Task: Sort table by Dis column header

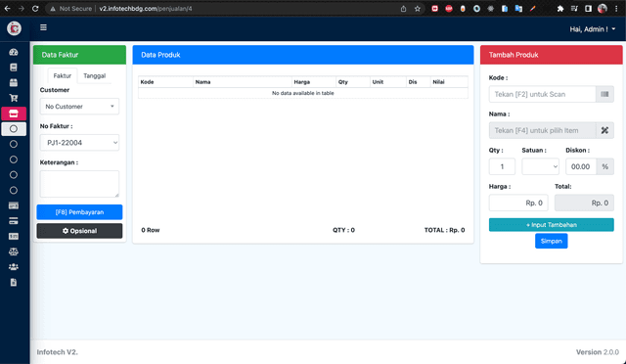Action: point(419,82)
